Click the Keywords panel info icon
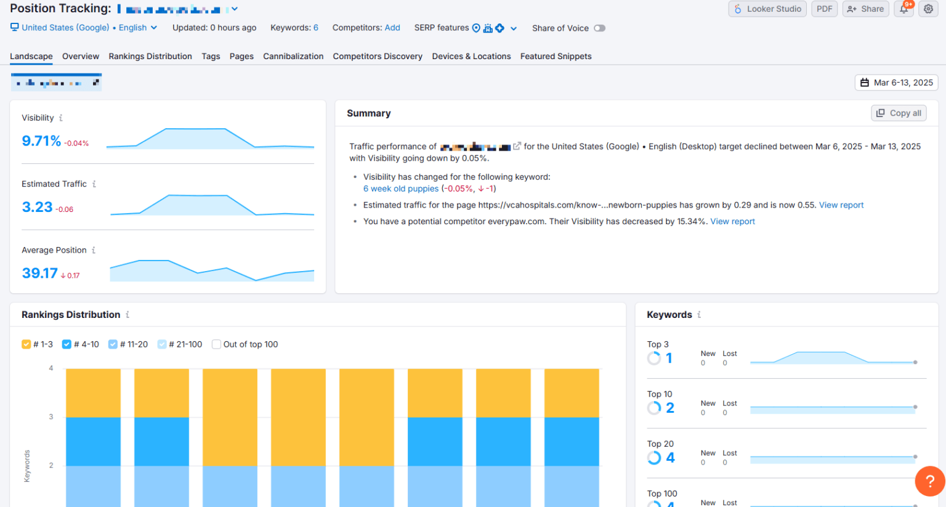The image size is (946, 507). [699, 315]
